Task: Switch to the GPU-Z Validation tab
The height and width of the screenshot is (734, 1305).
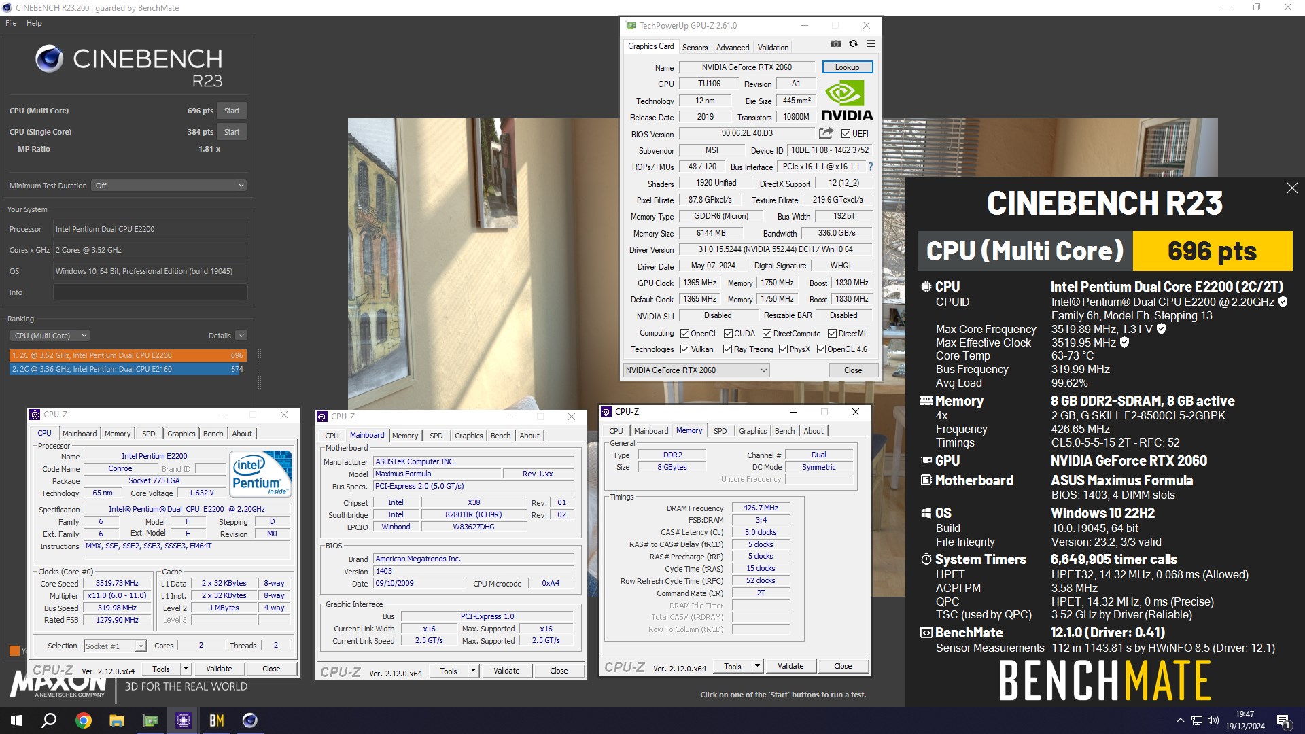Action: (x=773, y=48)
